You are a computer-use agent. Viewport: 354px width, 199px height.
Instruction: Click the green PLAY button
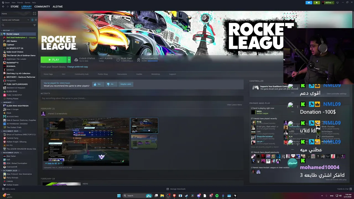54,60
